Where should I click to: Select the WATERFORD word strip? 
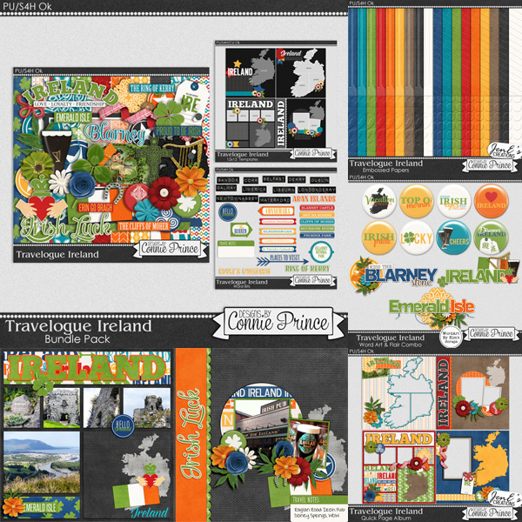click(275, 200)
